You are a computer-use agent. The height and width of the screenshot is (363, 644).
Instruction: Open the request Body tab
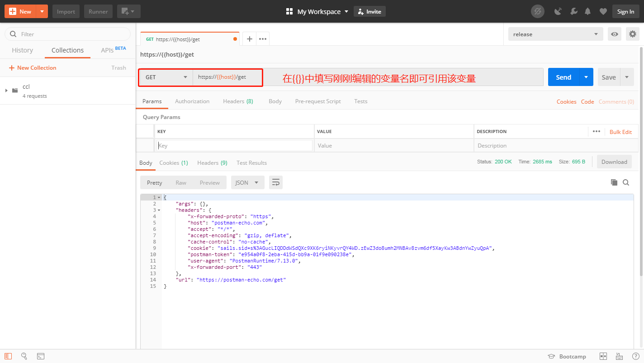[x=275, y=101]
